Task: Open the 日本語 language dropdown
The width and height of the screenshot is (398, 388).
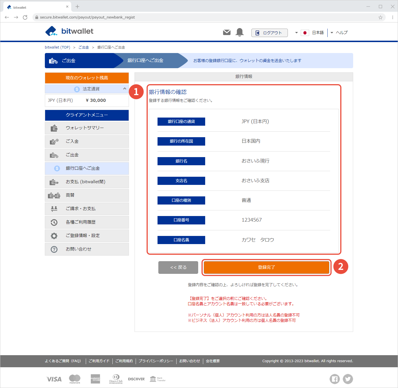Action: pos(309,33)
